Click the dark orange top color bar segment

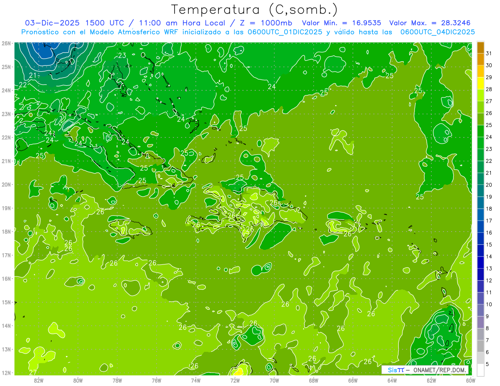(480, 47)
